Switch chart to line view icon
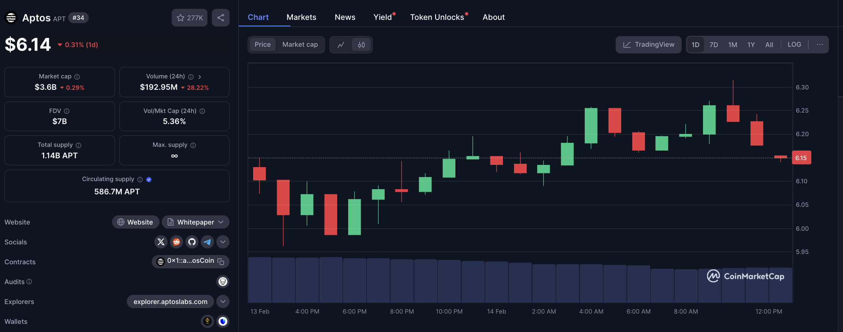Screen dimensions: 843x332 341,45
